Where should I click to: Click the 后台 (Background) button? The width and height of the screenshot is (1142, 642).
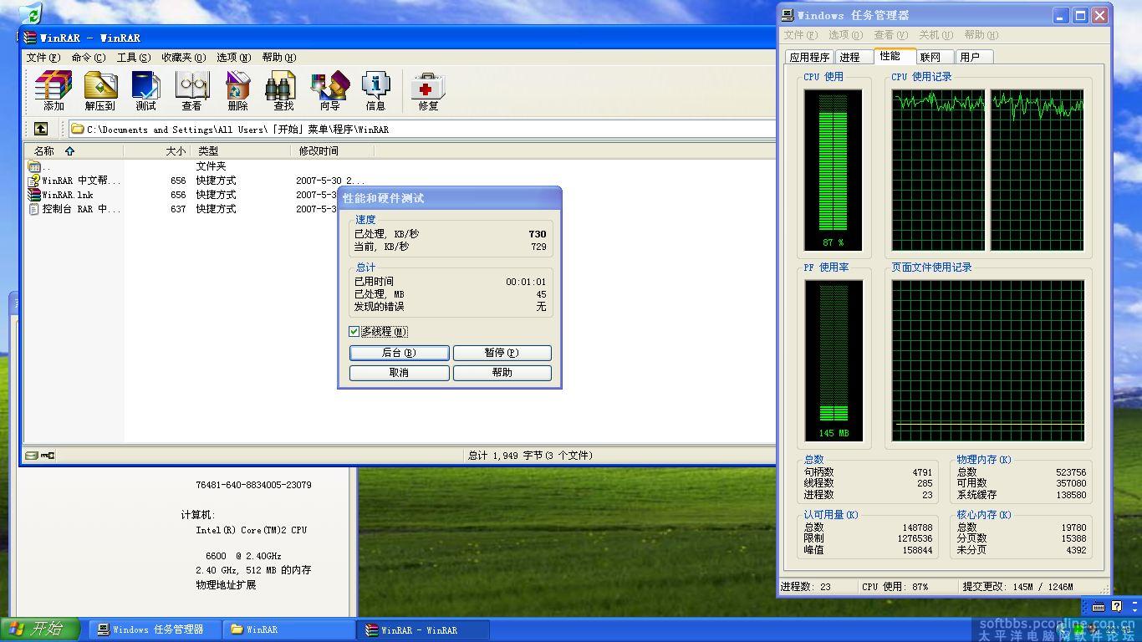point(400,353)
